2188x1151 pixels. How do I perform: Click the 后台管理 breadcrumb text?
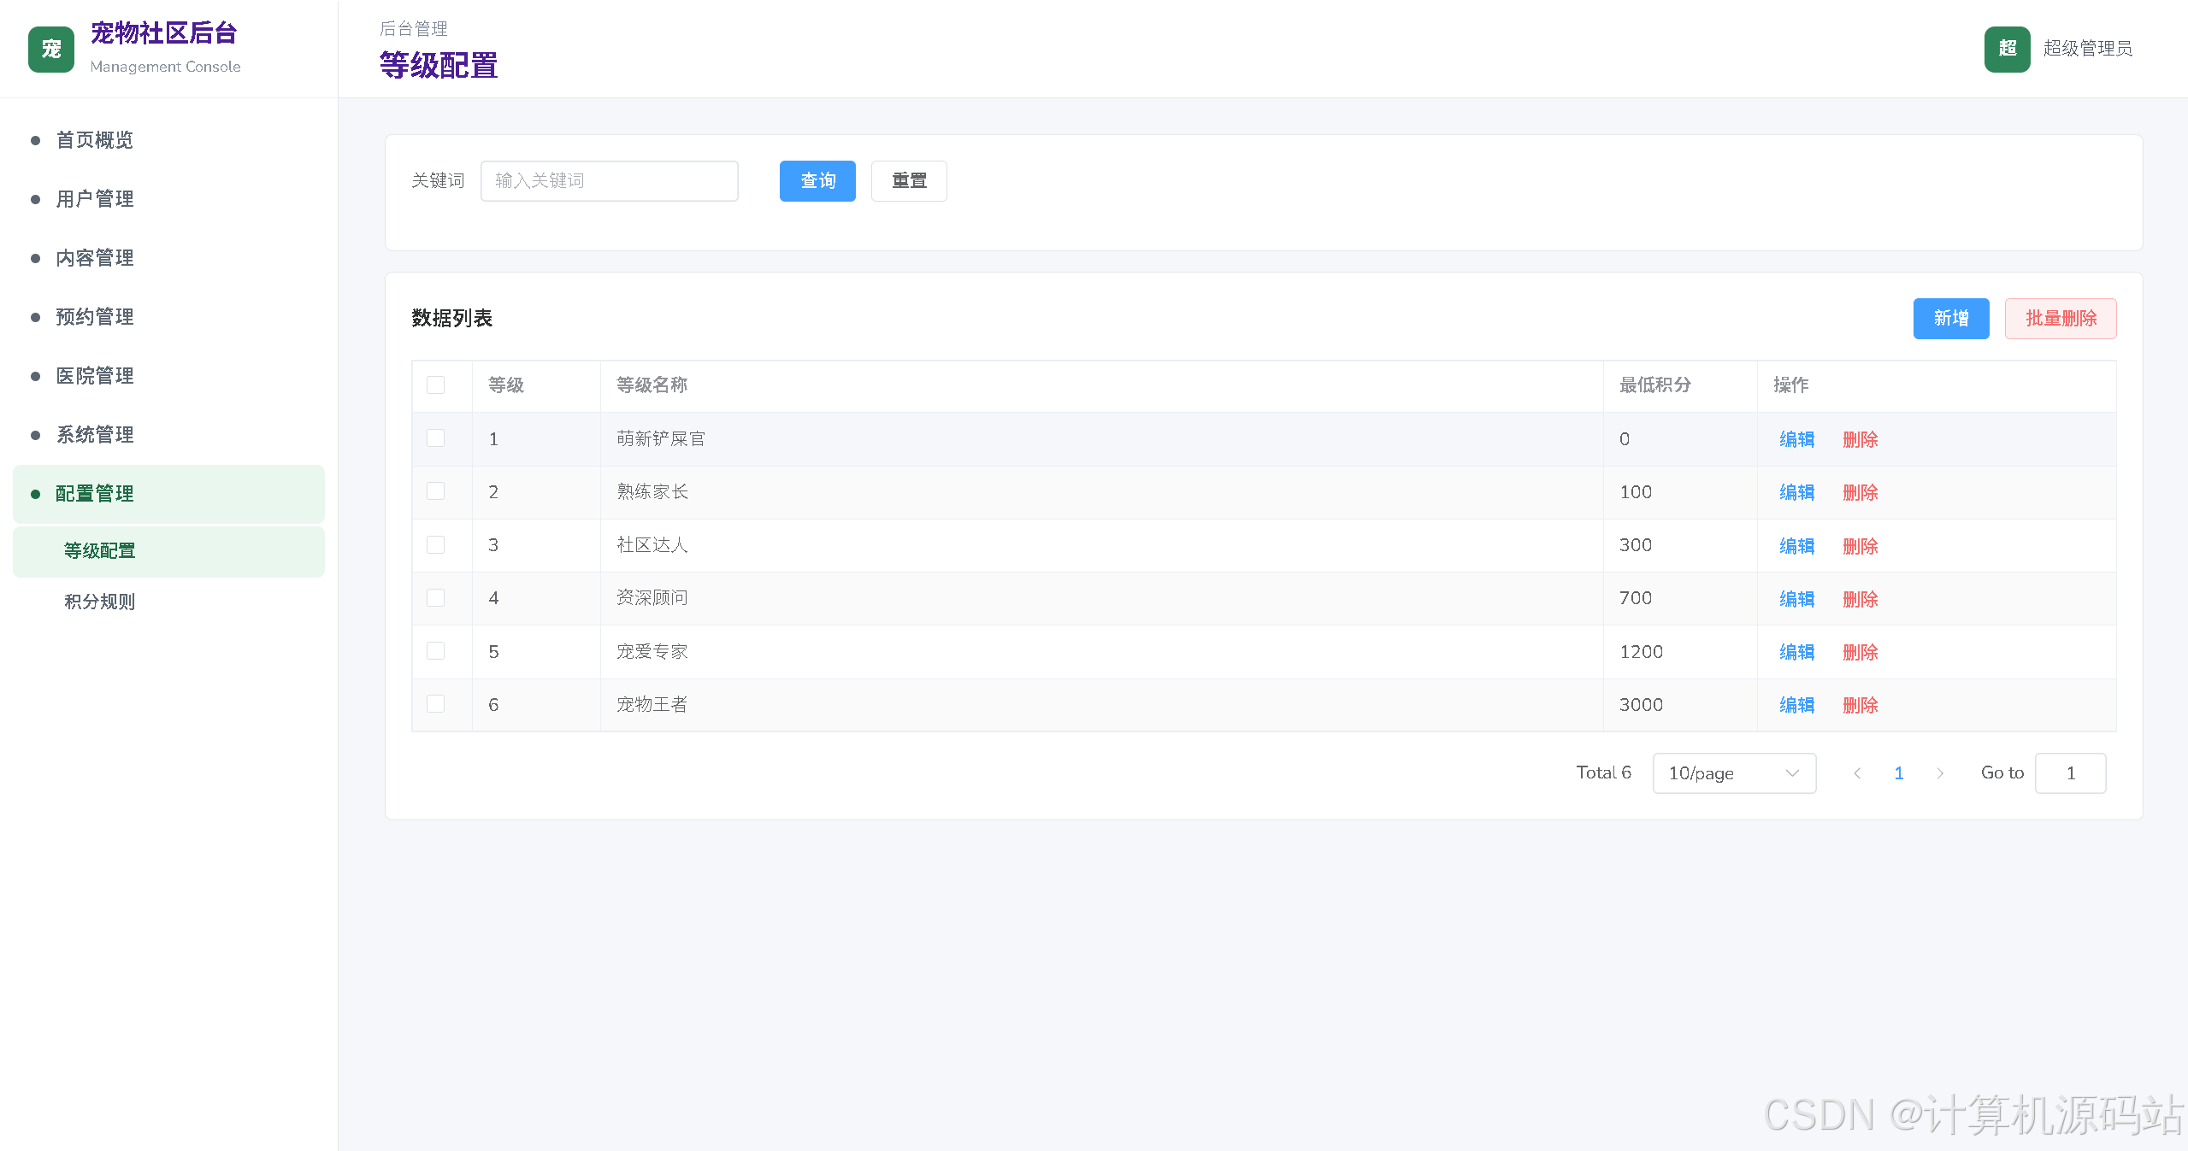pos(413,29)
